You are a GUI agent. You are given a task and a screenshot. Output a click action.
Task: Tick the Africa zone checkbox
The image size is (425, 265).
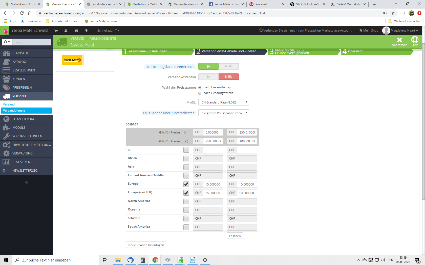(x=186, y=158)
